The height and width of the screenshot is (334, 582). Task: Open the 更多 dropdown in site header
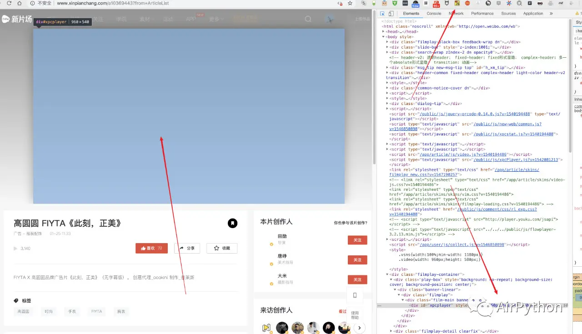click(215, 19)
